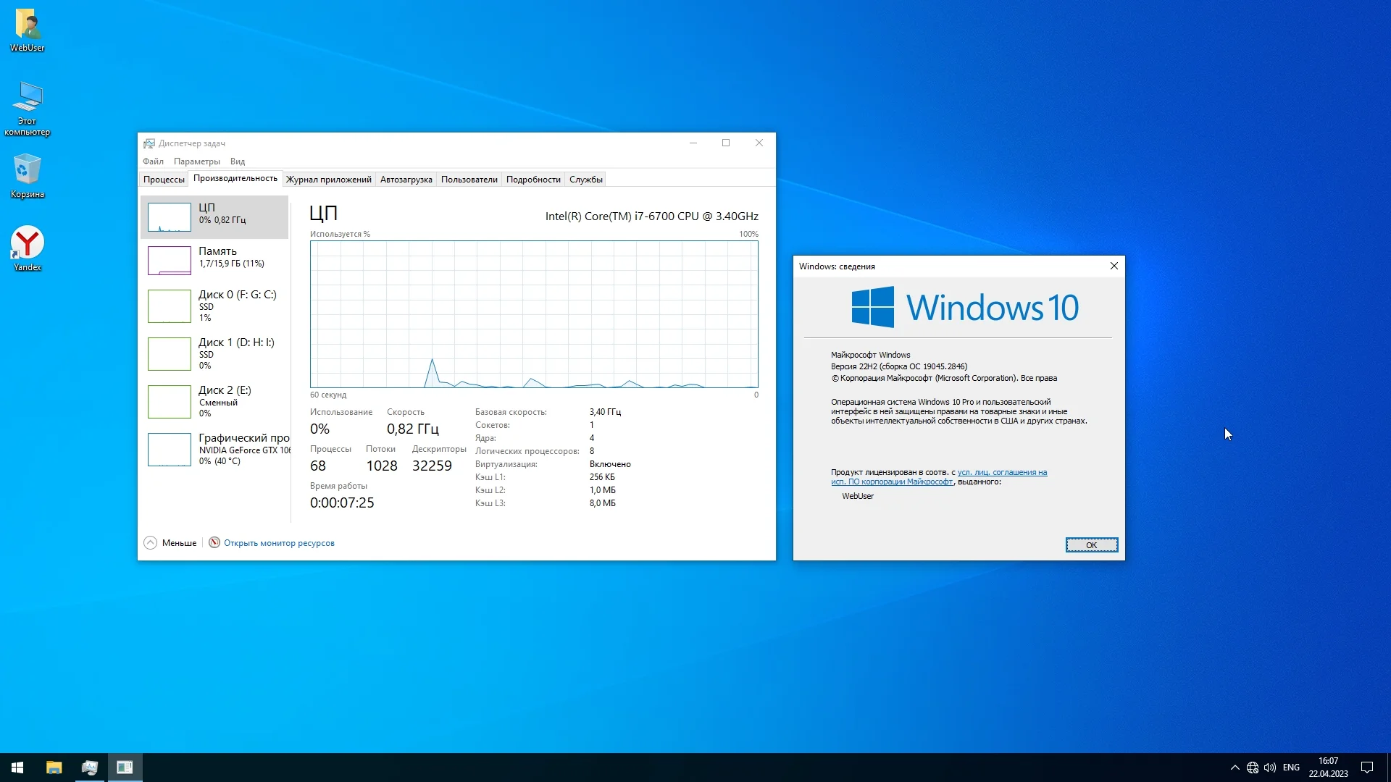This screenshot has width=1391, height=782.
Task: Click the File Explorer taskbar icon
Action: click(54, 768)
